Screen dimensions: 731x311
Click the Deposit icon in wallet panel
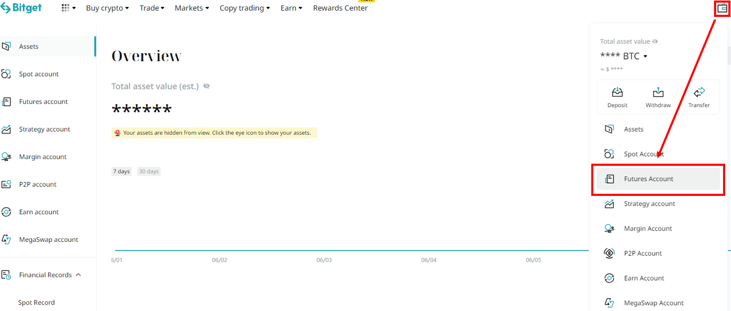617,92
